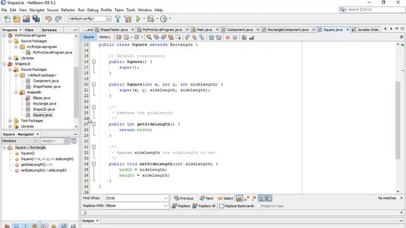Click the Undo toolbar icon

48,19
